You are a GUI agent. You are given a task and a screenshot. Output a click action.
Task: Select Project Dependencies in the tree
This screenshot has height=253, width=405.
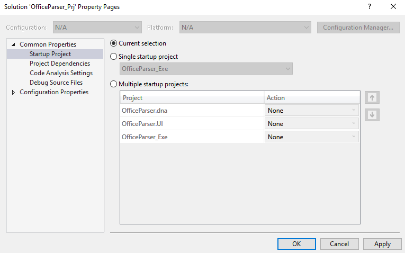60,64
